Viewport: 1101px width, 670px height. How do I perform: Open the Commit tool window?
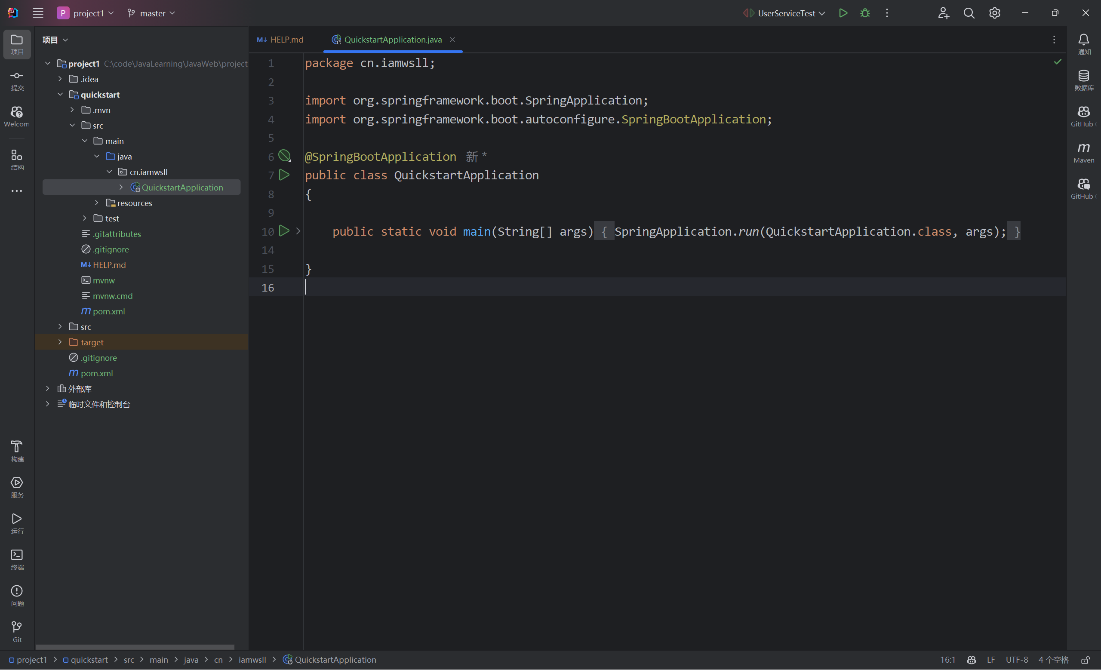click(17, 80)
